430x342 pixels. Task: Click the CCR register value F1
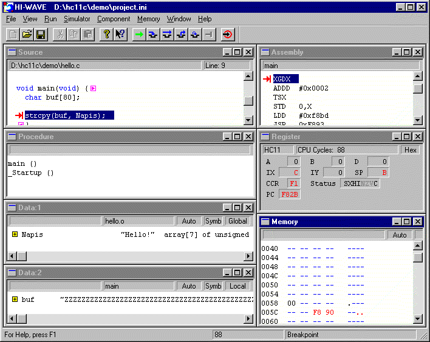(294, 183)
